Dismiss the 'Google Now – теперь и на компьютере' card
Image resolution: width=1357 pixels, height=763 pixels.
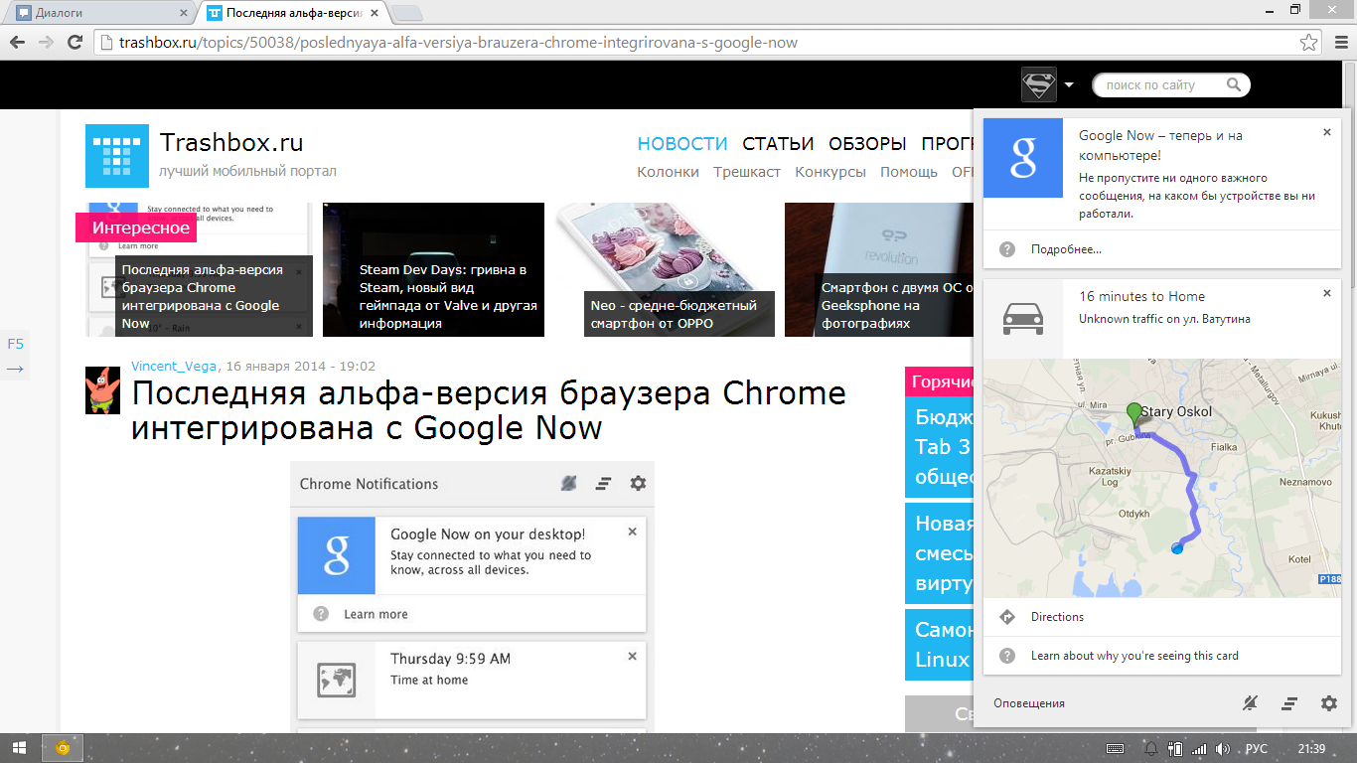(x=1326, y=132)
